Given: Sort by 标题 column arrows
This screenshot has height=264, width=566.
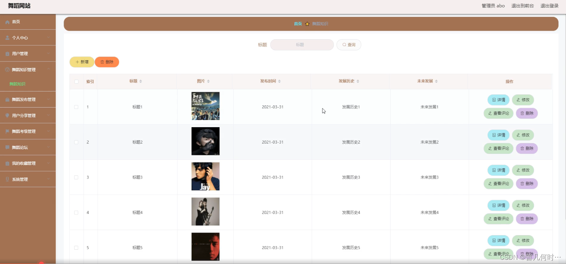Looking at the screenshot, I should tap(141, 81).
